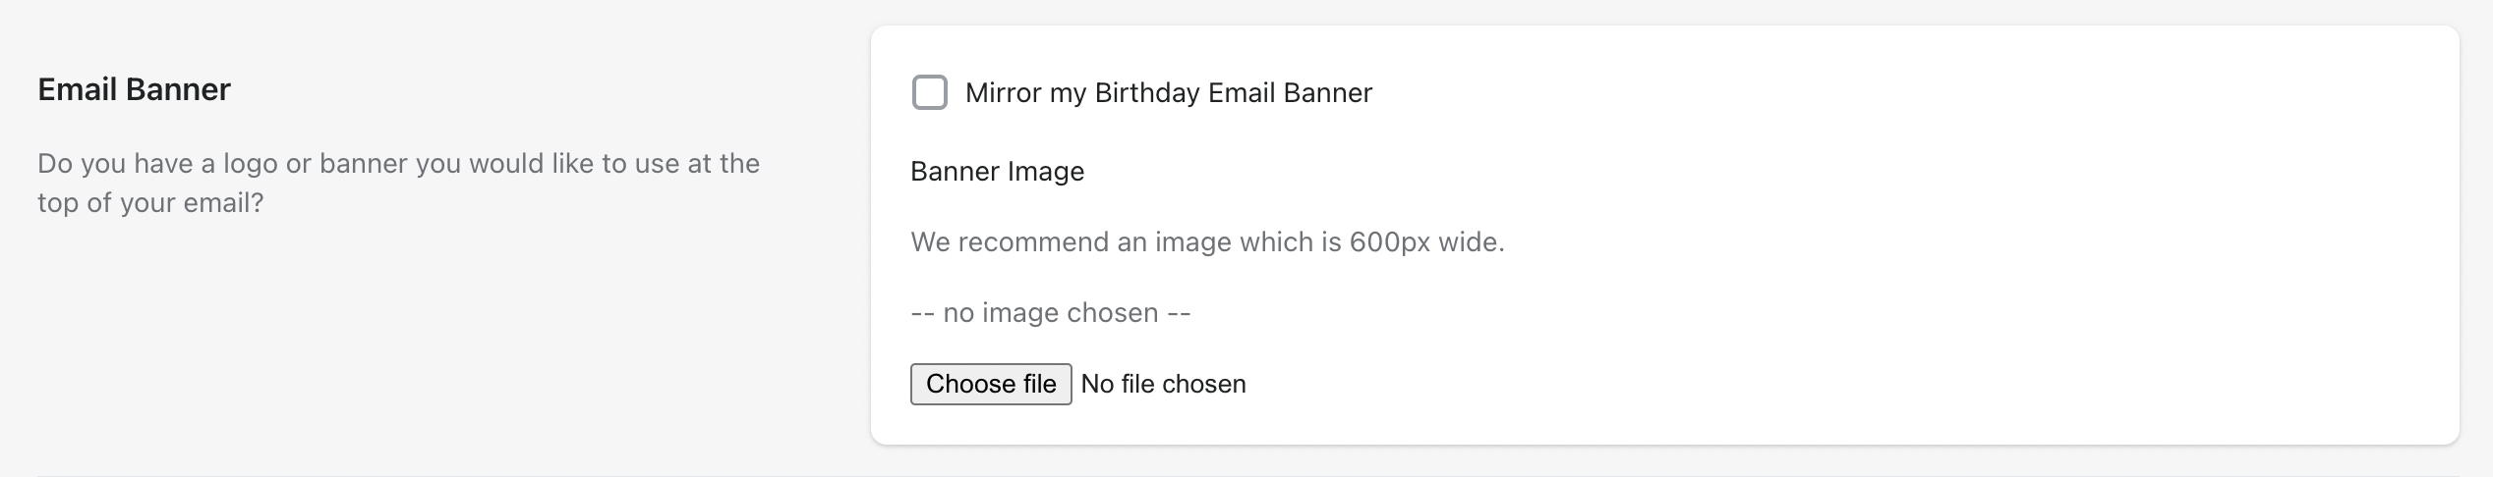Select the "Banner Image" field label
Screen dimensions: 2493x477
point(997,171)
